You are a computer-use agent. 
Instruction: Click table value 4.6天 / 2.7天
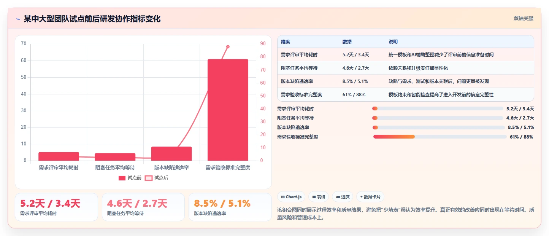[356, 68]
